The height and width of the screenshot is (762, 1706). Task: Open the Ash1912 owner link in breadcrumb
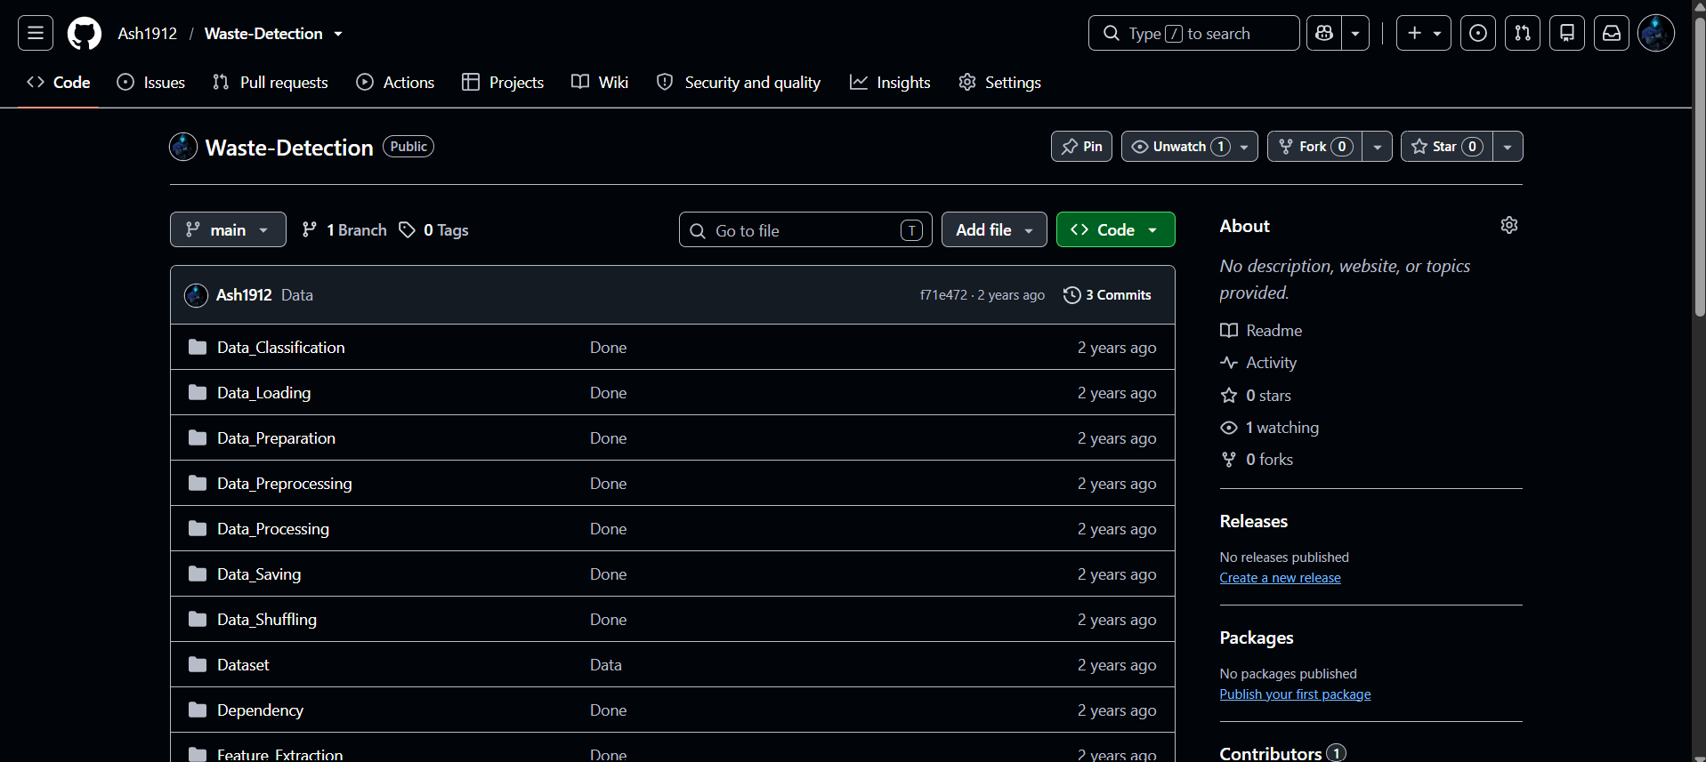[148, 34]
